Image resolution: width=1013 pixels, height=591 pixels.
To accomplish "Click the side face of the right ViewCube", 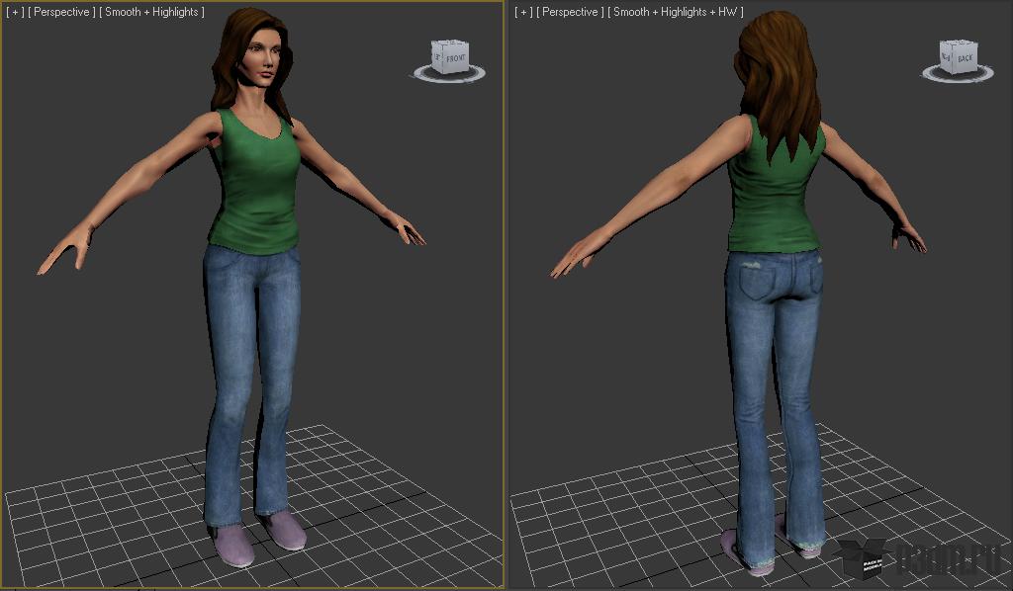I will (947, 58).
